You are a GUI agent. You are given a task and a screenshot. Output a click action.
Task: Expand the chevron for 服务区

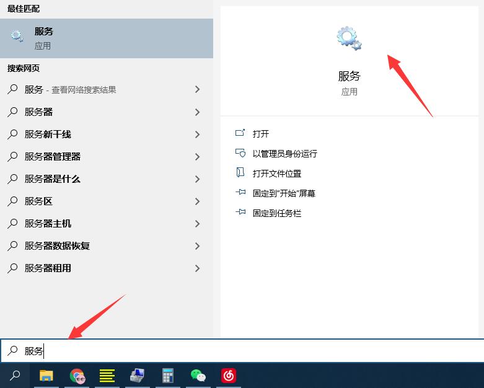click(198, 201)
